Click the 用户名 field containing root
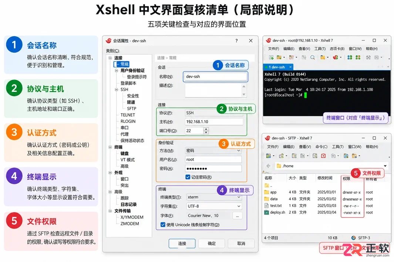 click(x=213, y=159)
